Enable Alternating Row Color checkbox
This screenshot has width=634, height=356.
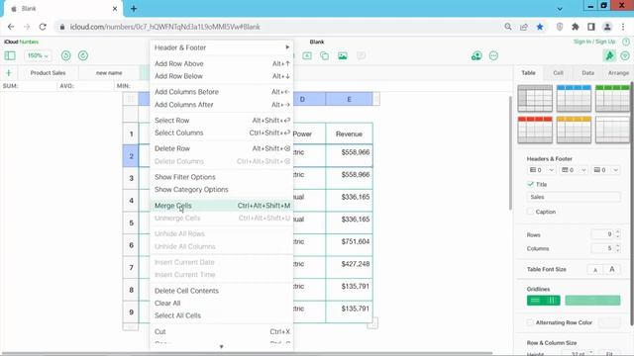pyautogui.click(x=530, y=322)
